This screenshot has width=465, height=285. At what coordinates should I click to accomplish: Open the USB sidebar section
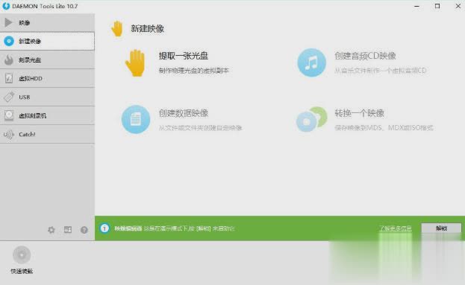pyautogui.click(x=48, y=97)
